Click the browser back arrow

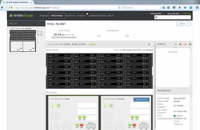2,8
